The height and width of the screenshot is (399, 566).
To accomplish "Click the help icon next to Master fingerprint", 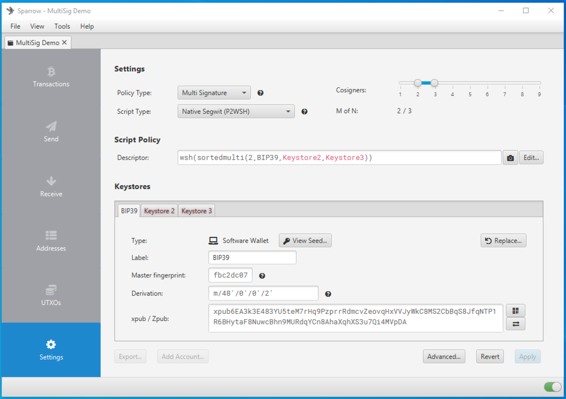I will pyautogui.click(x=262, y=276).
